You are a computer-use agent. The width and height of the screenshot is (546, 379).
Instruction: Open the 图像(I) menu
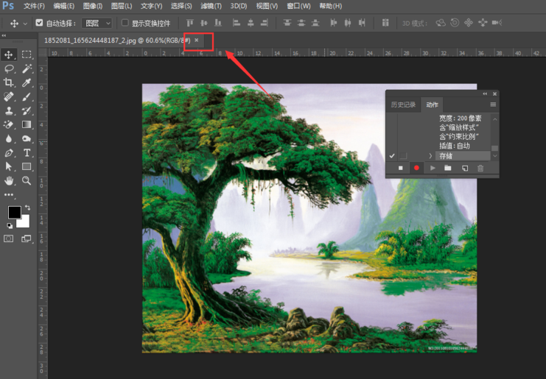click(x=93, y=6)
